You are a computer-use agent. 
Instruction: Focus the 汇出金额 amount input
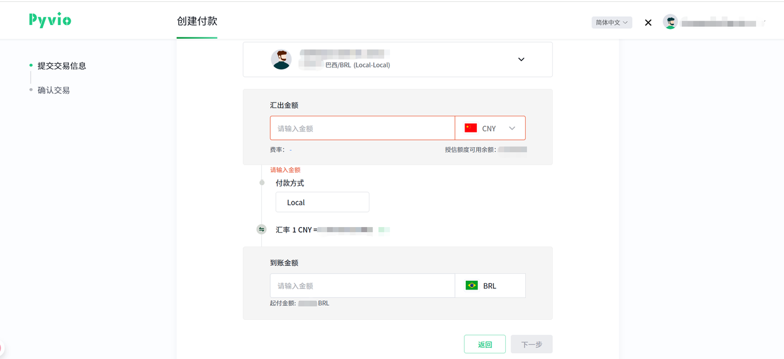[x=363, y=128]
